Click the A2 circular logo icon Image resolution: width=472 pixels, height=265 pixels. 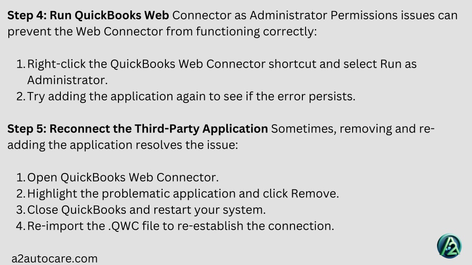[x=449, y=246]
